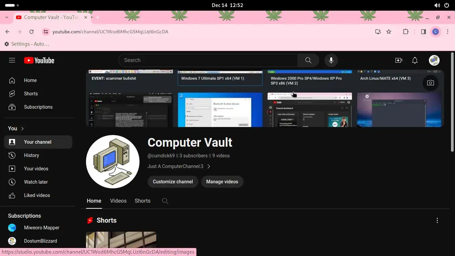Click the browser back arrow
This screenshot has height=256, width=455.
pyautogui.click(x=7, y=32)
